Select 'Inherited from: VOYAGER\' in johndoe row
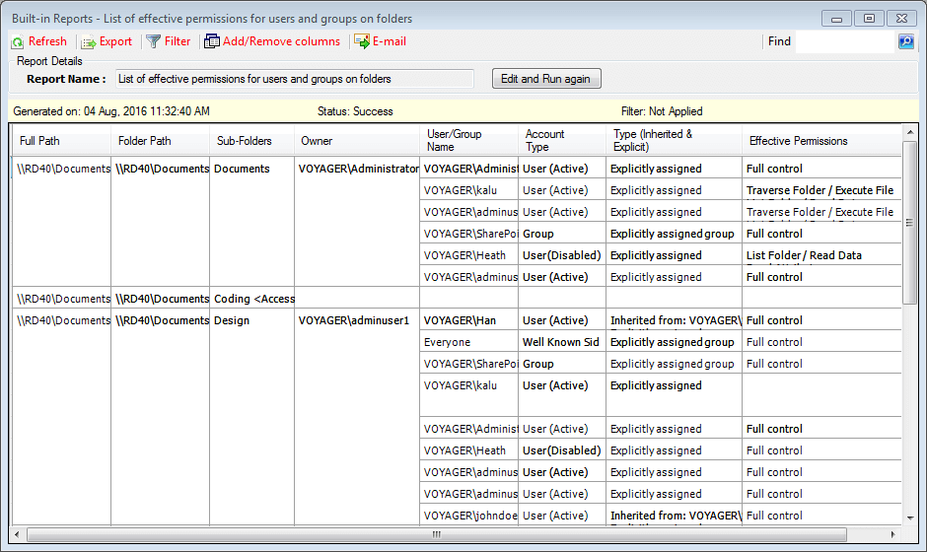 point(676,516)
